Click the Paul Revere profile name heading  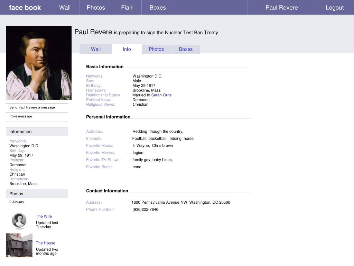tap(93, 32)
